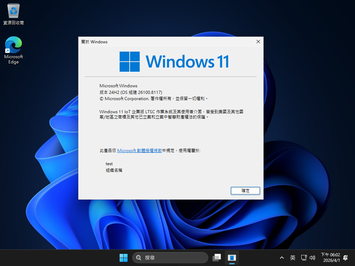Image resolution: width=355 pixels, height=266 pixels.
Task: Click the 組織名稱 organization text
Action: 114,170
